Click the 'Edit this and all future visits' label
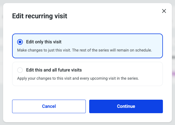Screen dimensions: 175x125 54,70
